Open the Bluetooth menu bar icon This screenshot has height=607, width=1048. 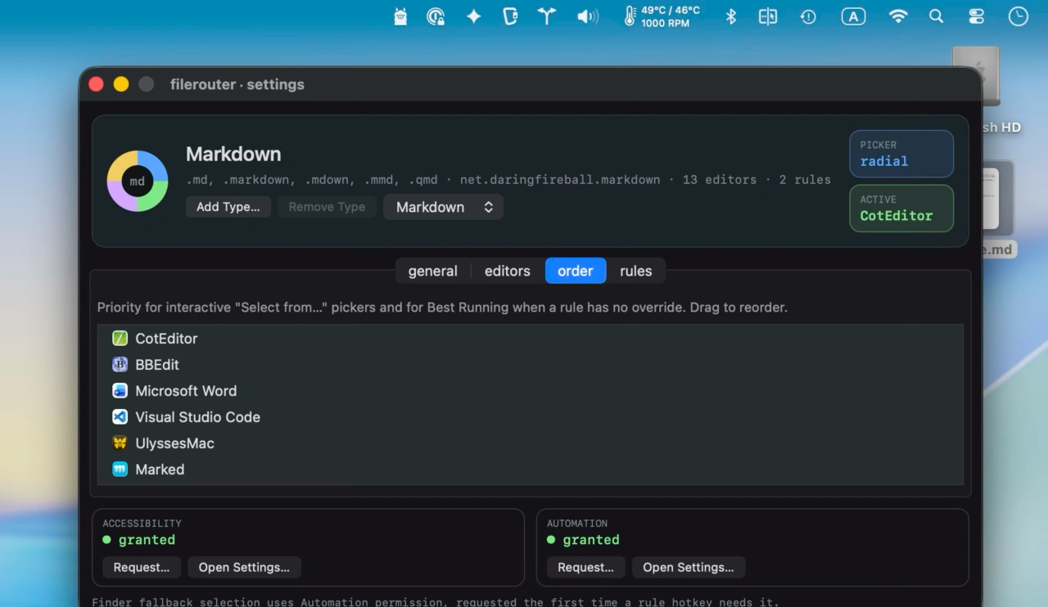[731, 16]
